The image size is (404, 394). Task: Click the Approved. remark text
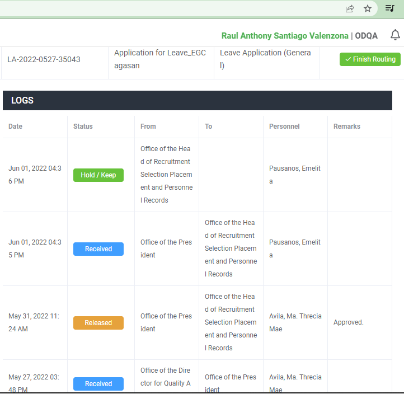pyautogui.click(x=349, y=322)
